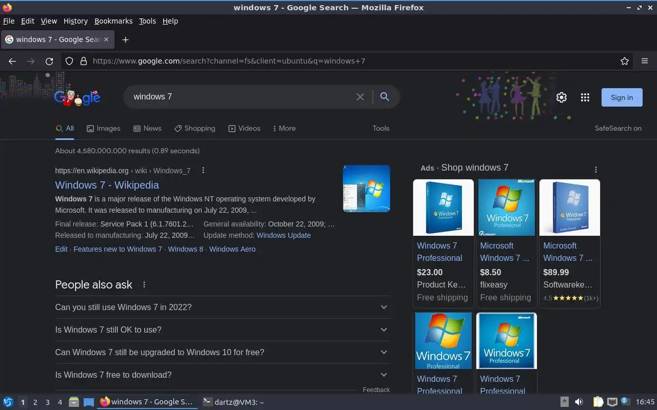Open the taskbar start menu icon
Viewport: 657px width, 410px height.
8,402
